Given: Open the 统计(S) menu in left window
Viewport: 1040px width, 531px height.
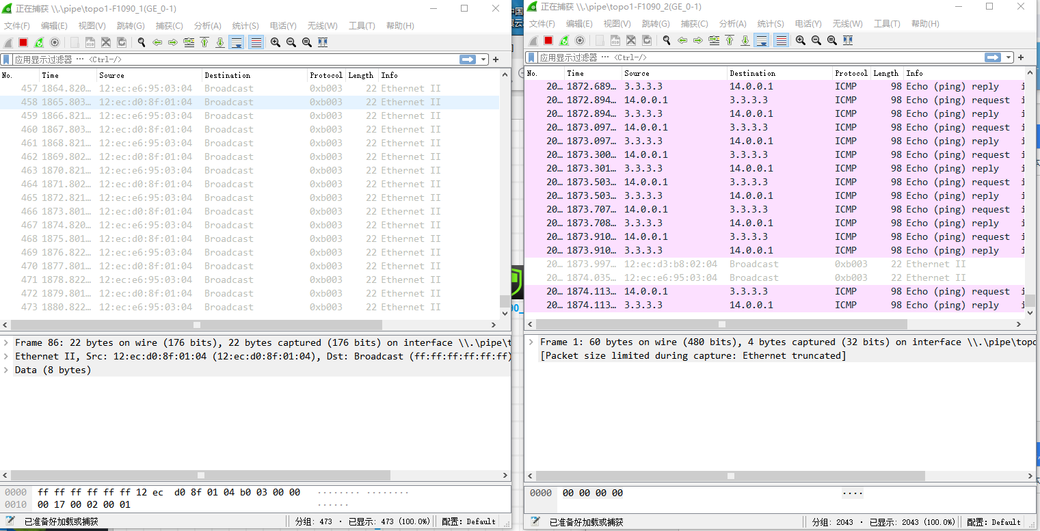Looking at the screenshot, I should (246, 26).
